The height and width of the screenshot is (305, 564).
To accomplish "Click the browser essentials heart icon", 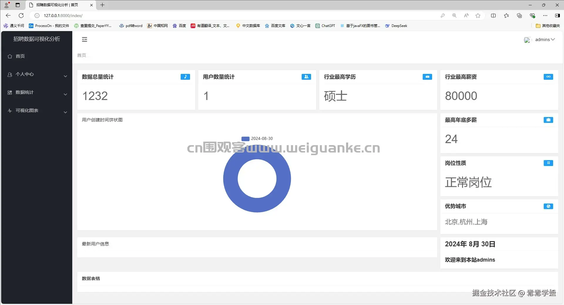I will coord(532,16).
